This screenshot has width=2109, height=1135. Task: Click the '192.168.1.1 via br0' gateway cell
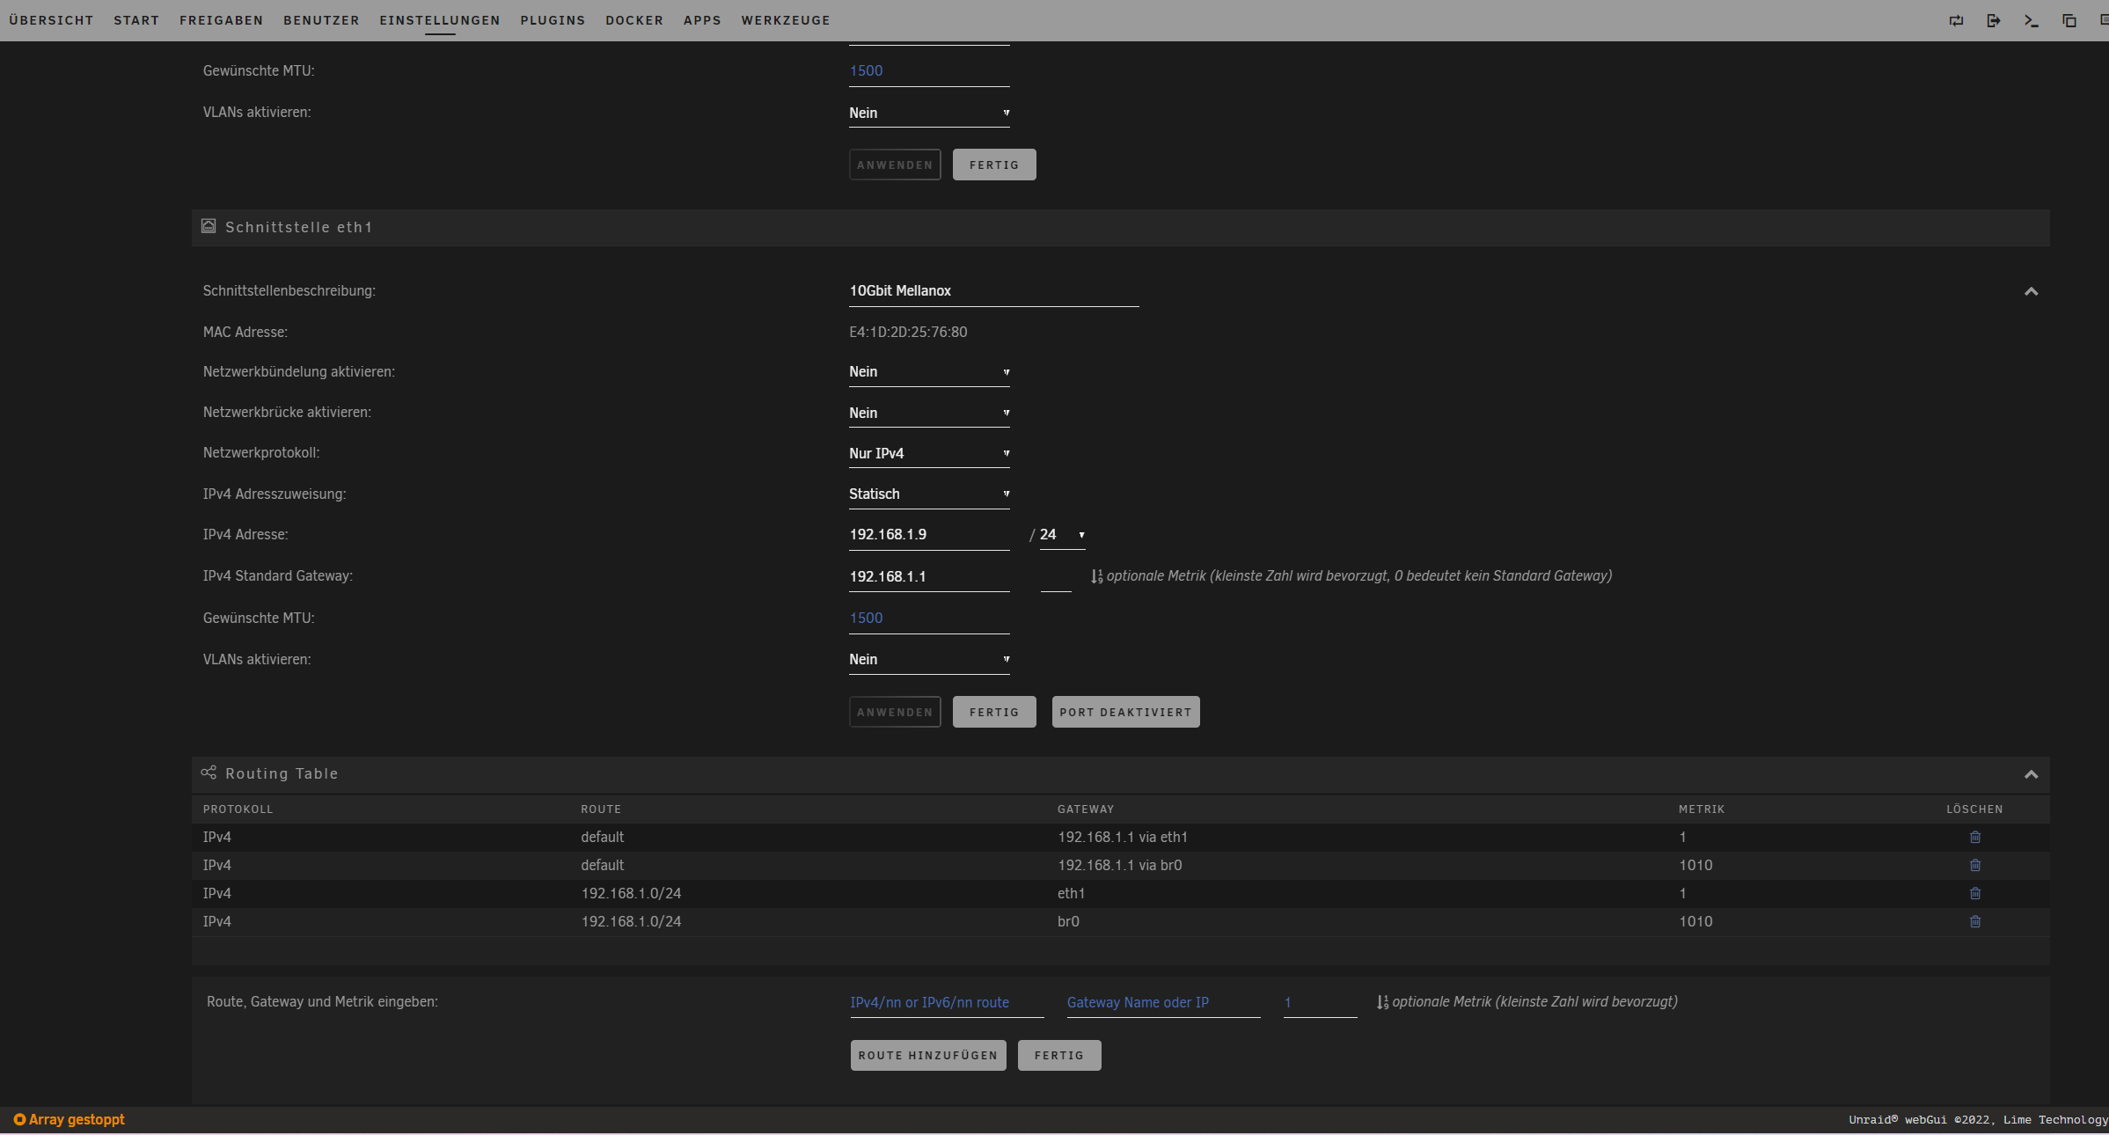point(1120,865)
